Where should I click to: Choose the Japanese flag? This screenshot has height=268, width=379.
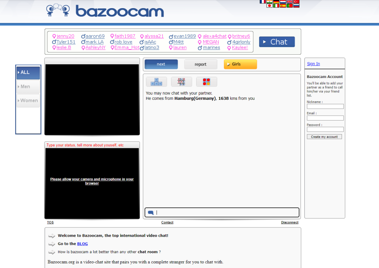pyautogui.click(x=269, y=6)
